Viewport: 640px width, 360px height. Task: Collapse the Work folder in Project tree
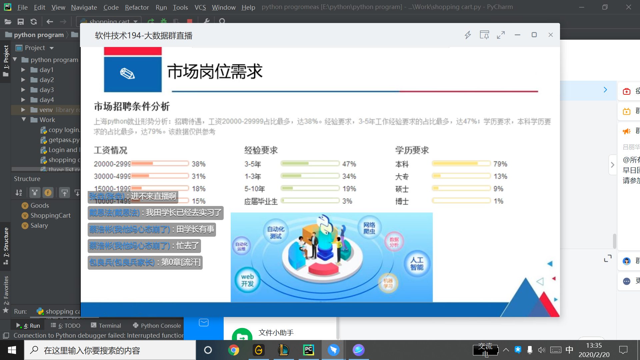click(24, 120)
